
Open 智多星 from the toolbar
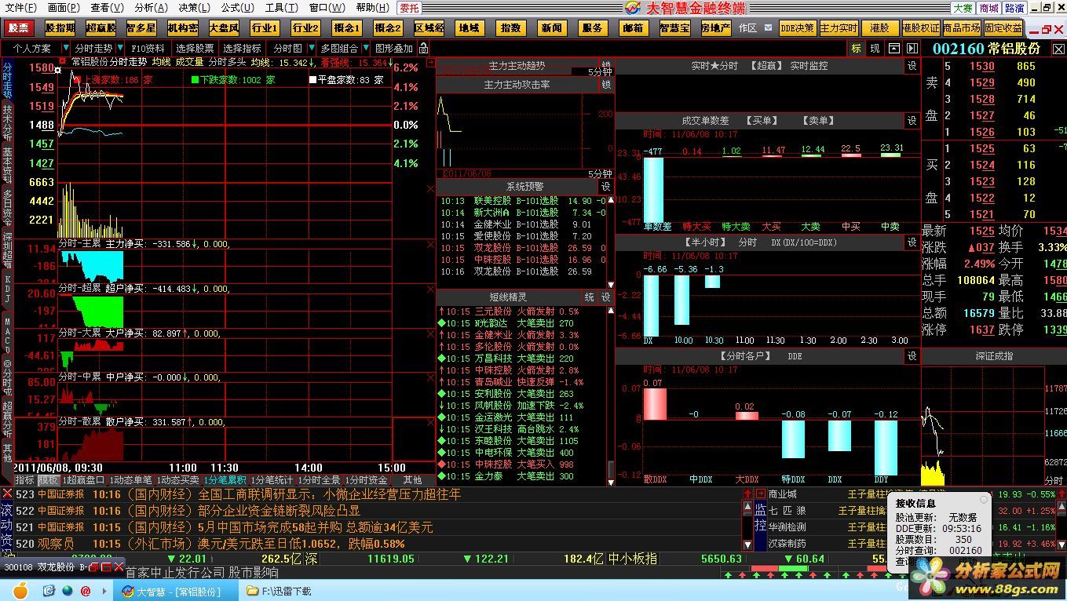coord(141,28)
